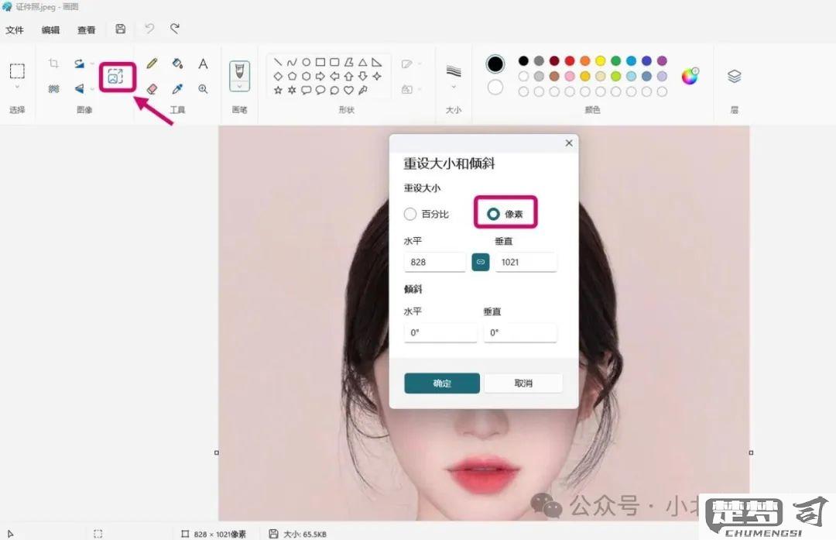Expand the size dropdown arrow
Image resolution: width=836 pixels, height=540 pixels.
(453, 87)
